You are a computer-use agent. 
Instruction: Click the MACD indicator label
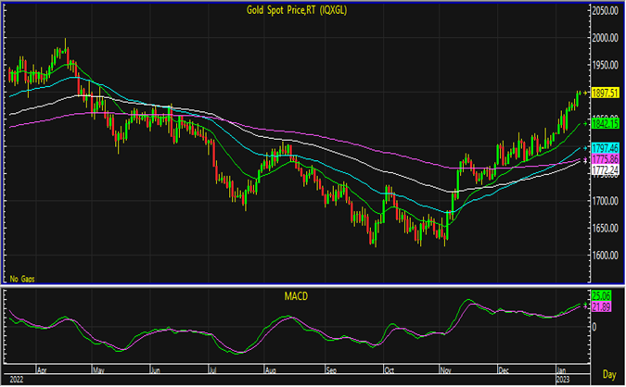(x=299, y=296)
